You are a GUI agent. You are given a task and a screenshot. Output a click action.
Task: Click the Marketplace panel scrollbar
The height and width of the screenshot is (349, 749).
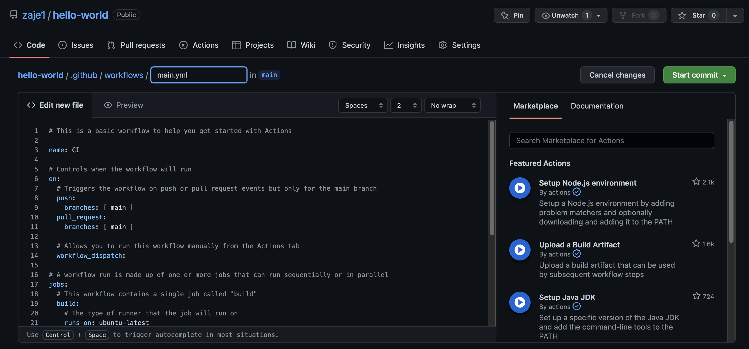pyautogui.click(x=731, y=182)
